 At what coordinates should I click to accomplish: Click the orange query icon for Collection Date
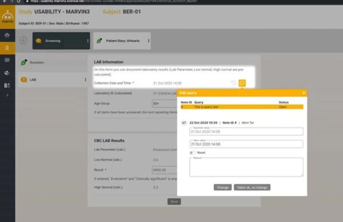coord(242,83)
